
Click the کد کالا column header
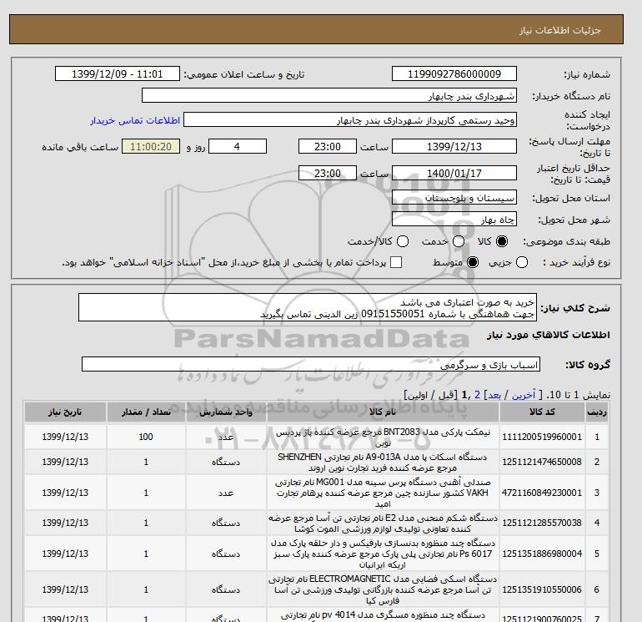point(542,412)
